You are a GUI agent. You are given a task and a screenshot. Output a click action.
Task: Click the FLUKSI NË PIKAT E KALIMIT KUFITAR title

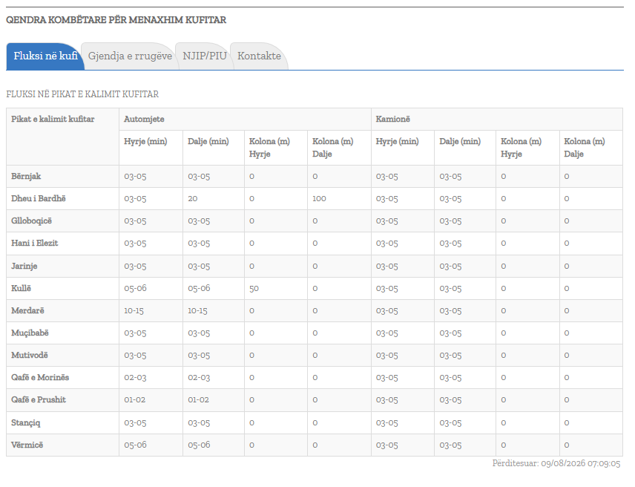(82, 94)
